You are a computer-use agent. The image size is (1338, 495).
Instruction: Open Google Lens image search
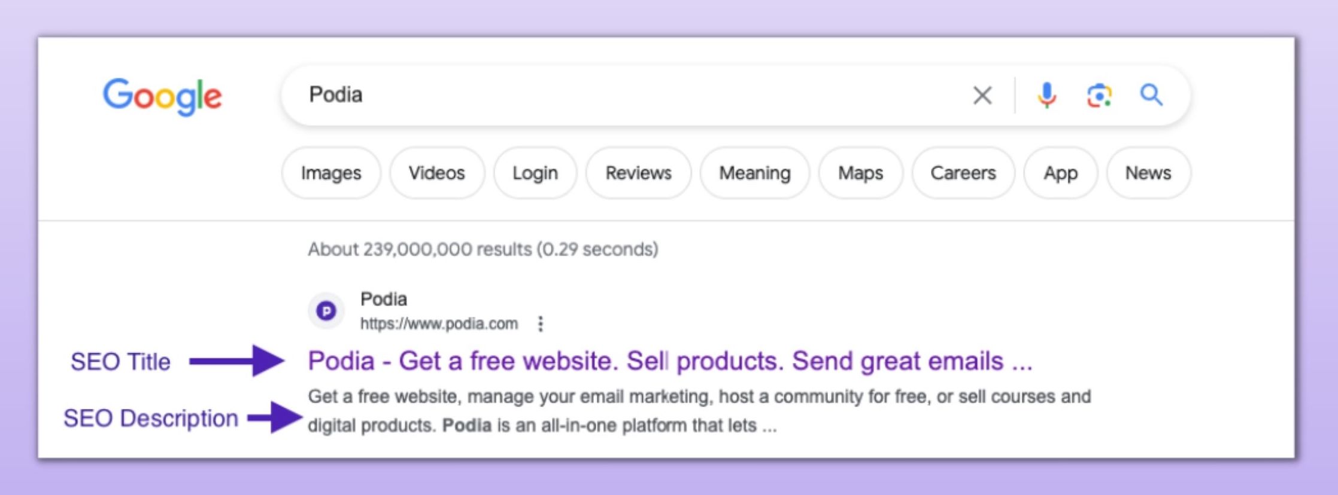click(x=1099, y=95)
